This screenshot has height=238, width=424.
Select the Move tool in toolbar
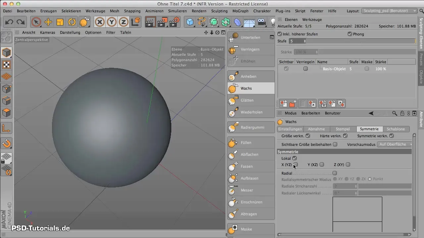[x=48, y=22]
